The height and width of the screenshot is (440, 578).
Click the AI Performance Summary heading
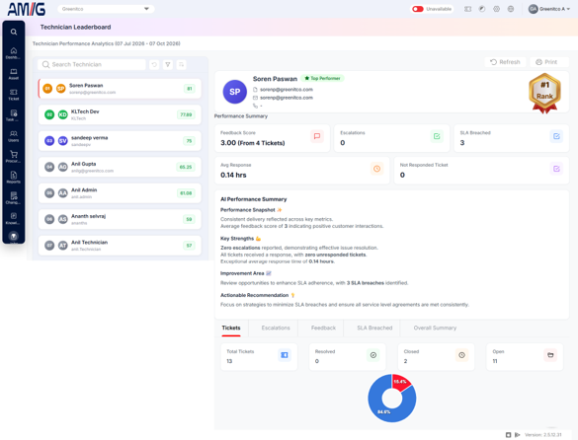point(254,199)
